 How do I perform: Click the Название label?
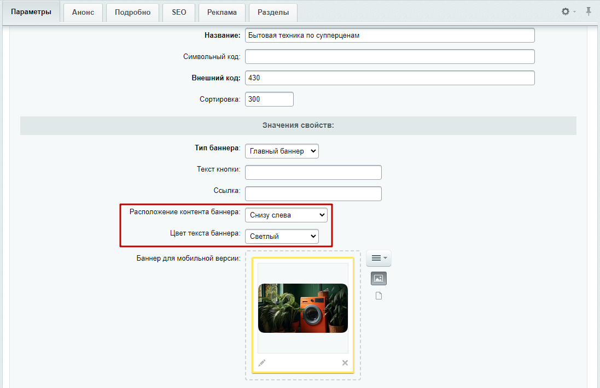pos(222,35)
